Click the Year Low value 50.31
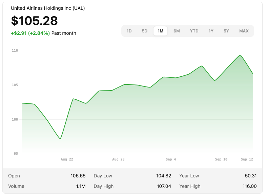This screenshot has height=196, width=266. coord(251,176)
